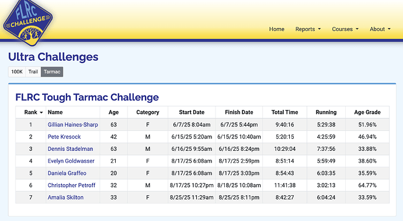Open Gillian Haines-Sharp's profile link
The image size is (403, 221).
point(73,125)
